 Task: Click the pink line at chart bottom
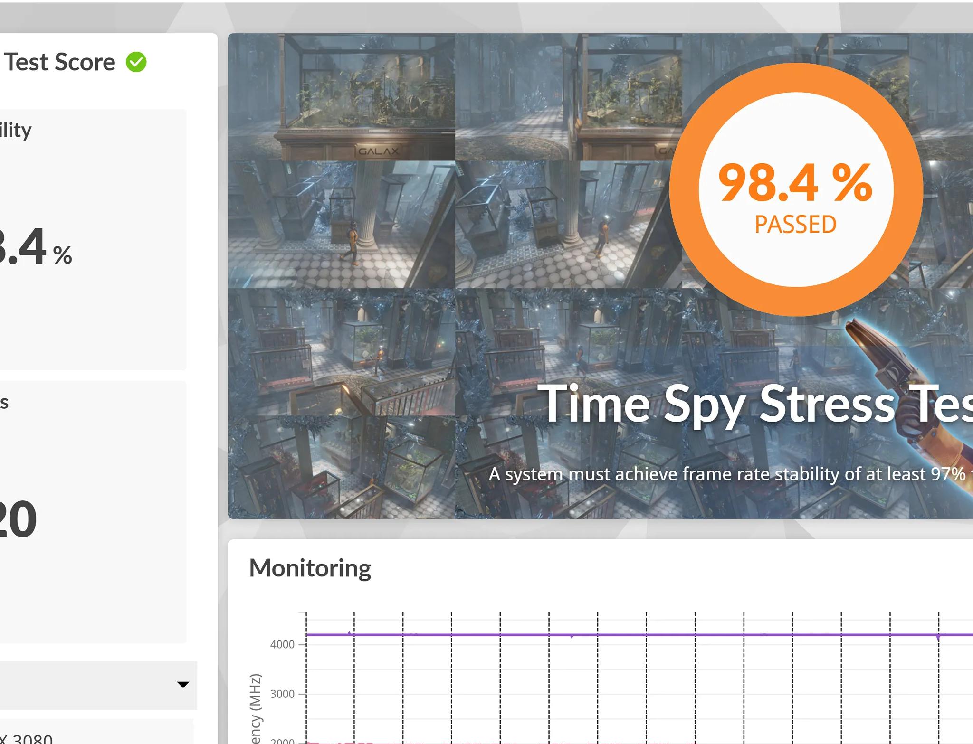tap(475, 743)
